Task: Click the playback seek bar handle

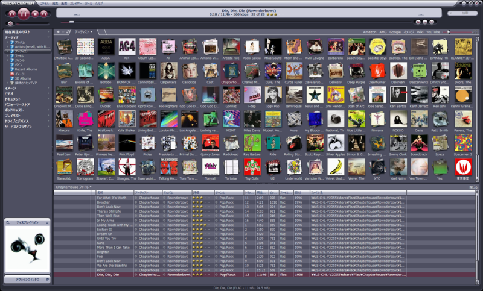Action: (71, 22)
